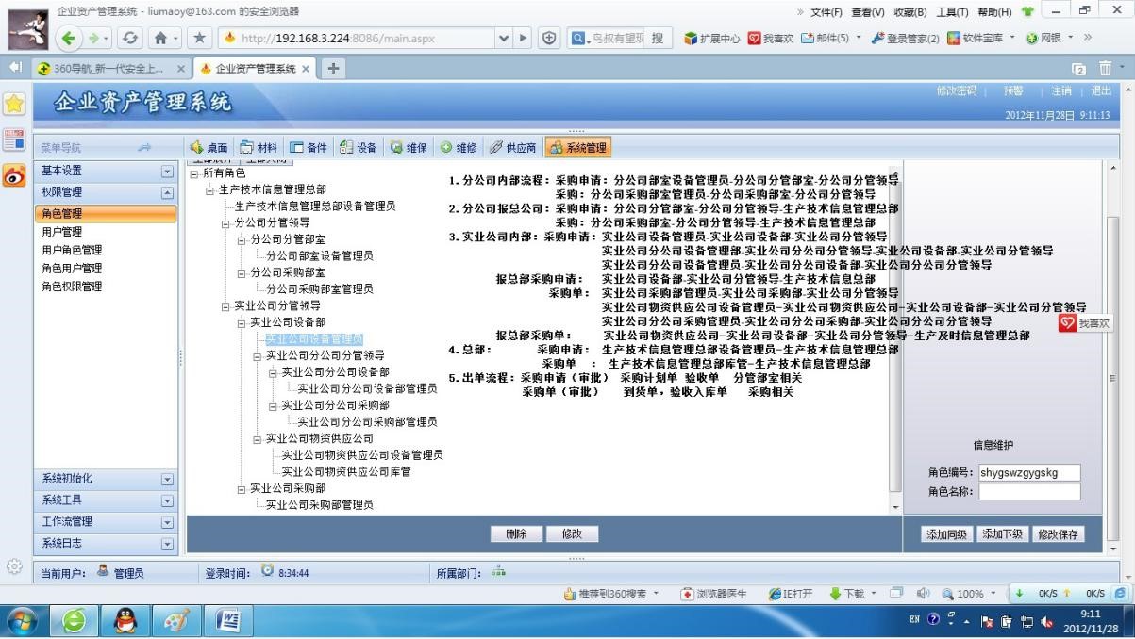Screen dimensions: 1135x639
Task: Click the 添加下级 button
Action: [1002, 533]
